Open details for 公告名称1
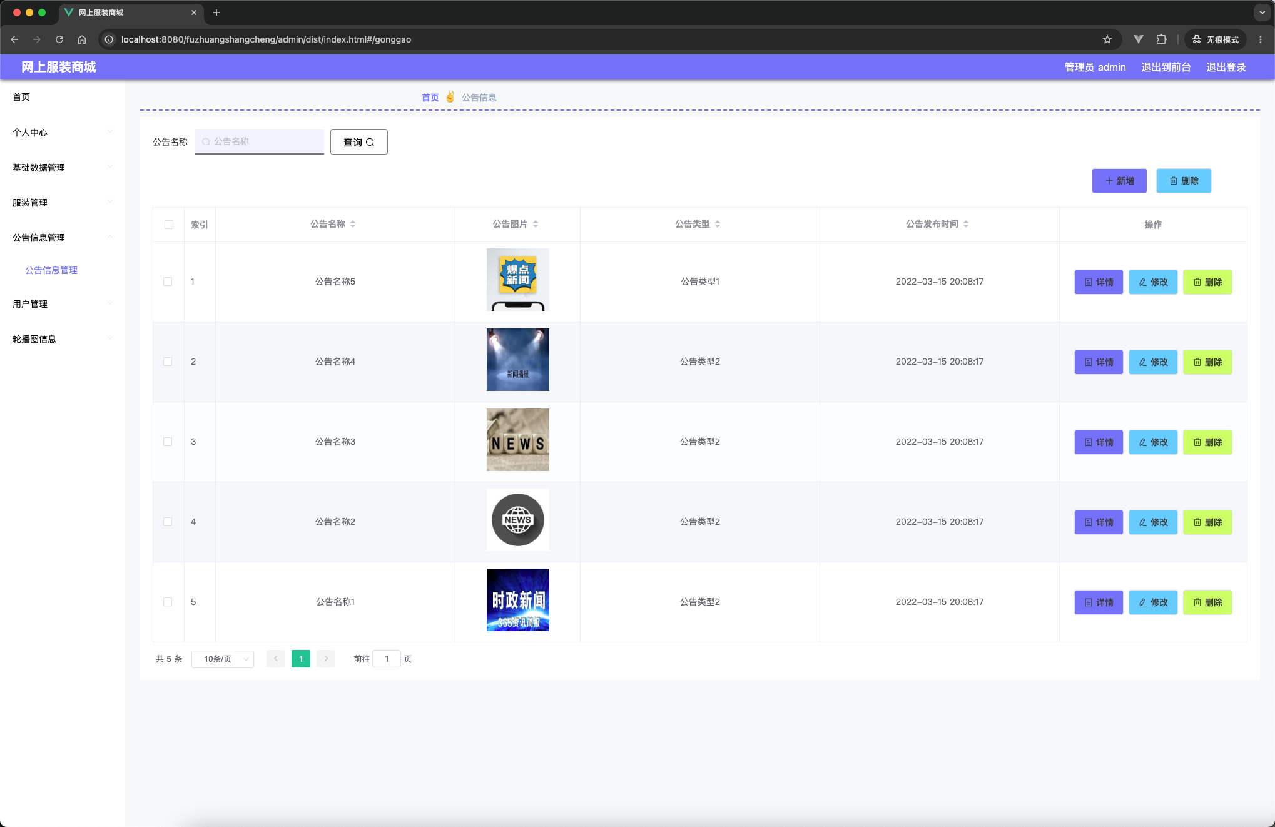The height and width of the screenshot is (827, 1275). click(x=1099, y=602)
